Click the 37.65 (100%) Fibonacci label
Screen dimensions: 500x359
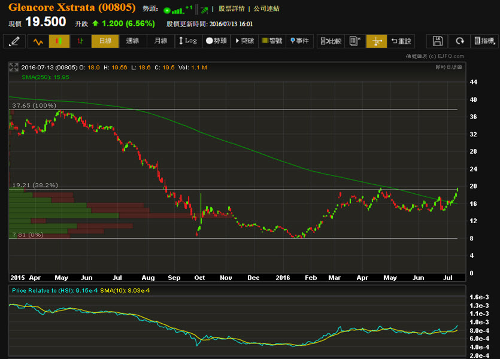[34, 105]
